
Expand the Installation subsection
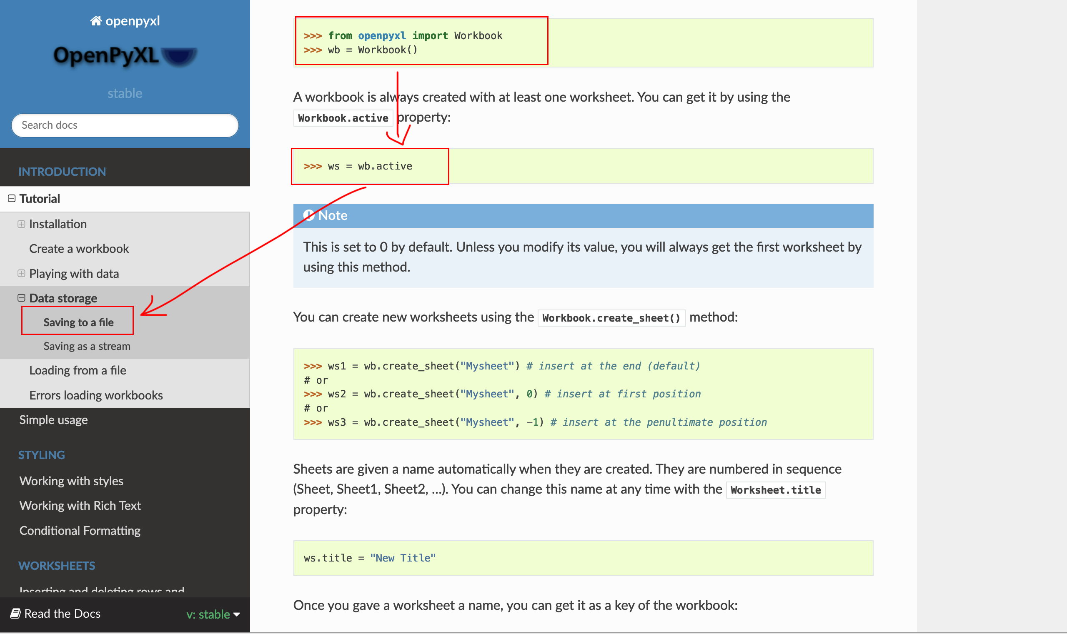click(x=21, y=224)
